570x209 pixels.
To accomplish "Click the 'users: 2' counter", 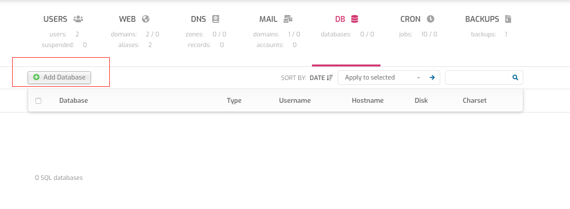I will (64, 34).
